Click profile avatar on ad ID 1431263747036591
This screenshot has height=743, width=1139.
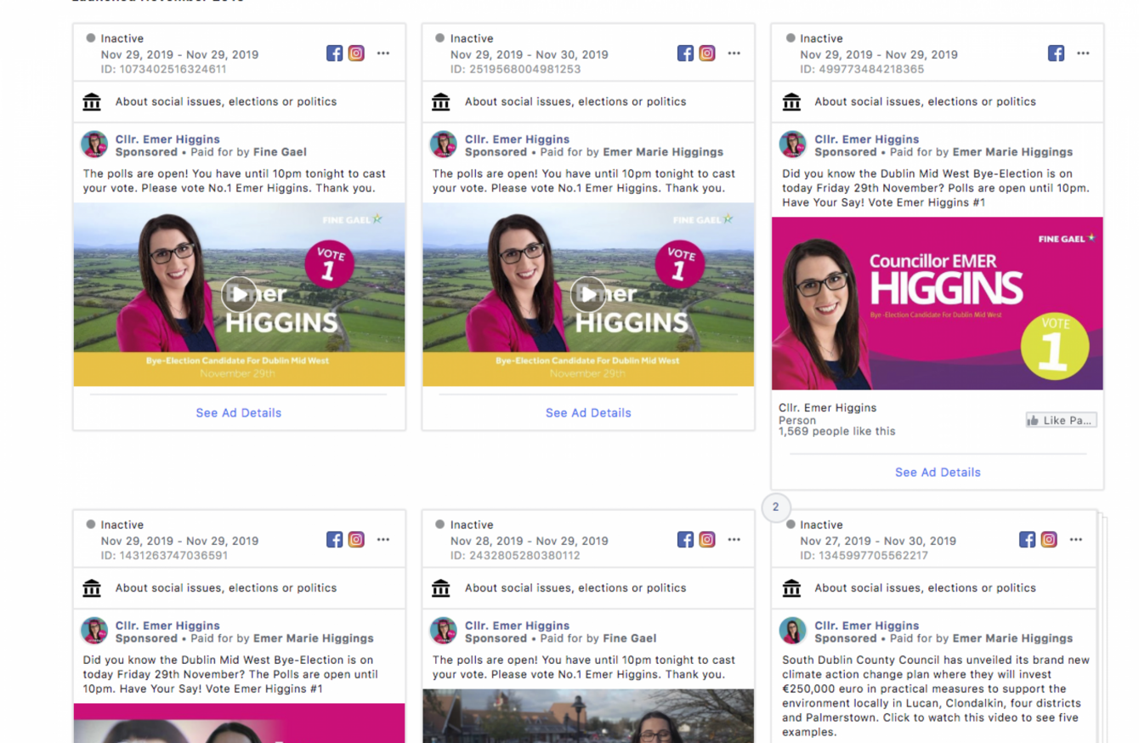click(94, 631)
